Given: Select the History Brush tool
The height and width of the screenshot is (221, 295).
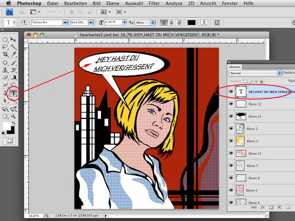Looking at the screenshot, I should pos(13,70).
